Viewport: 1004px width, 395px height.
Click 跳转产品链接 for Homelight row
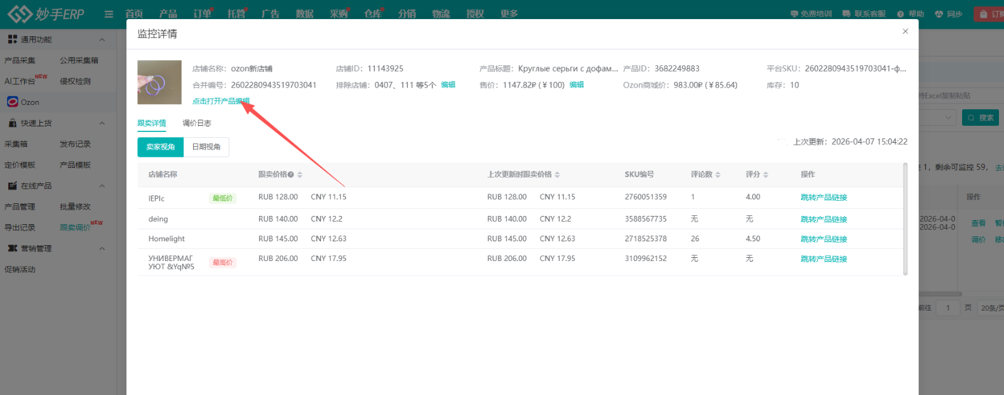(824, 239)
